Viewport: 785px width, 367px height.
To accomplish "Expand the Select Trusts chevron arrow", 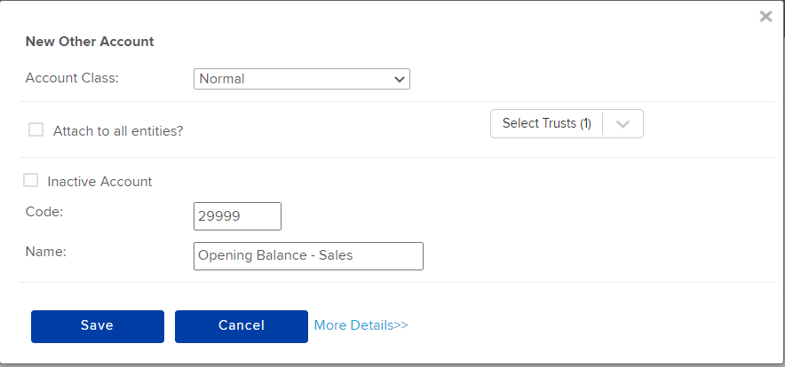I will (x=622, y=123).
